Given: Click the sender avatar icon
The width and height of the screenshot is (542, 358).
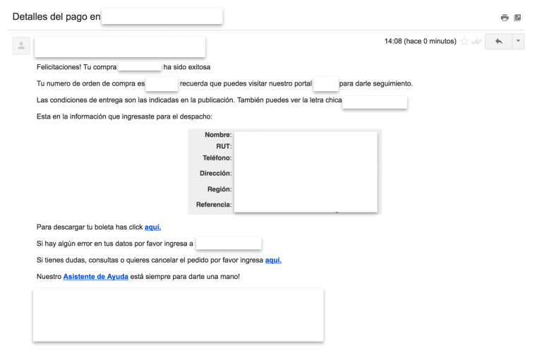Looking at the screenshot, I should click(21, 46).
